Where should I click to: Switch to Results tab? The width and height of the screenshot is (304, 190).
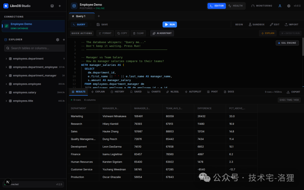[79, 92]
